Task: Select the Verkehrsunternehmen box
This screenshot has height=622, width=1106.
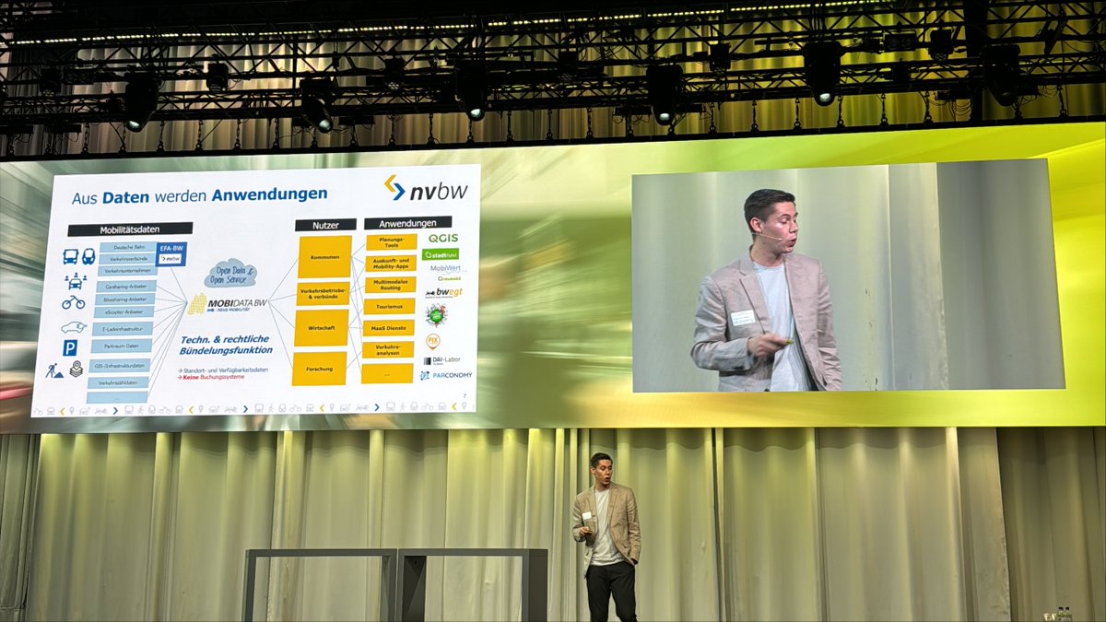Action: (x=127, y=271)
